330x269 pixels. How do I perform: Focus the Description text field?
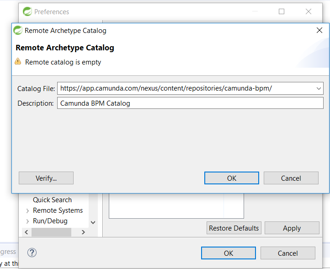pos(190,103)
